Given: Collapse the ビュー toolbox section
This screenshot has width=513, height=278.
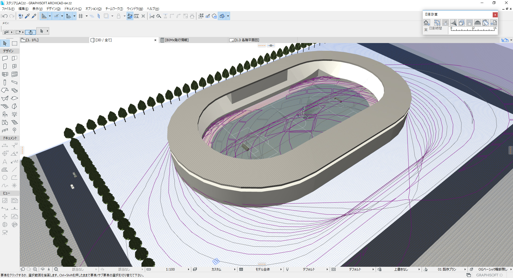Looking at the screenshot, I should [x=10, y=193].
